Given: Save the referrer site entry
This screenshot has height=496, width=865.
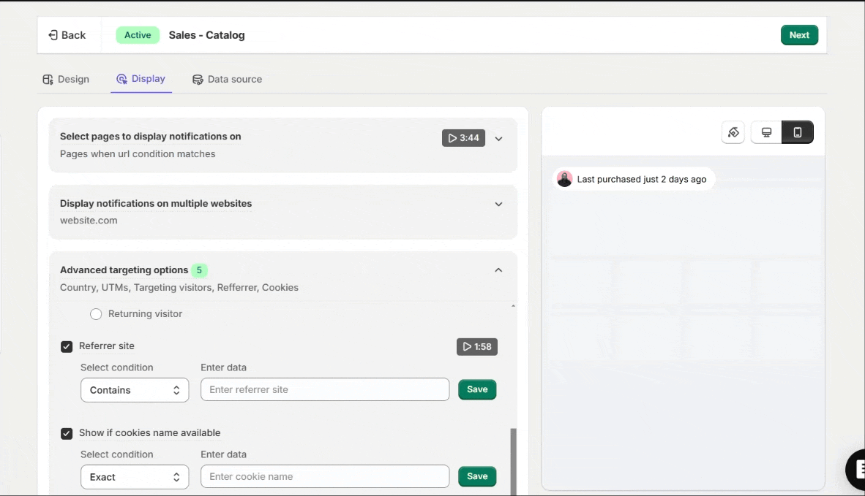Looking at the screenshot, I should pos(477,389).
